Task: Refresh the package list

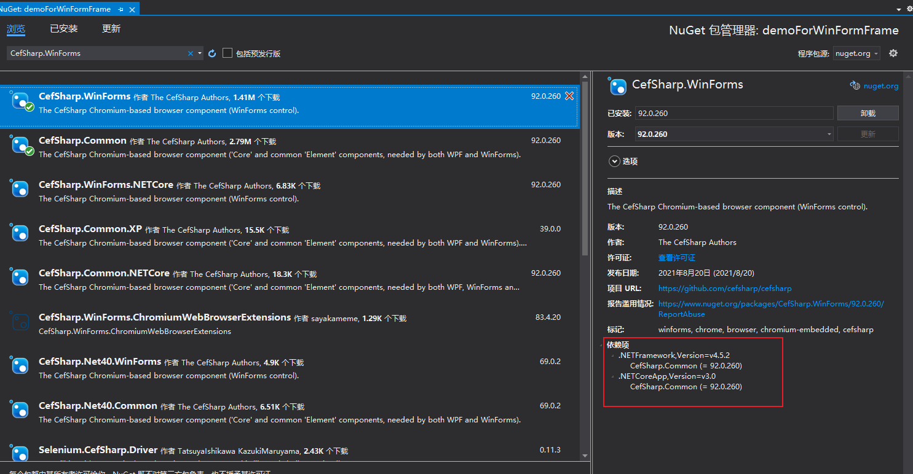Action: (212, 53)
